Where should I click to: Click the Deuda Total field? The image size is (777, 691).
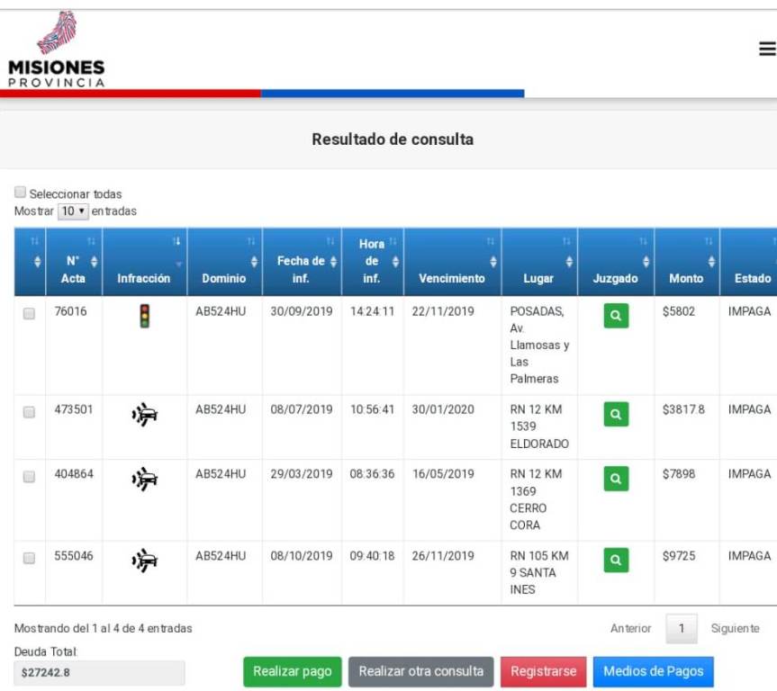pyautogui.click(x=99, y=672)
